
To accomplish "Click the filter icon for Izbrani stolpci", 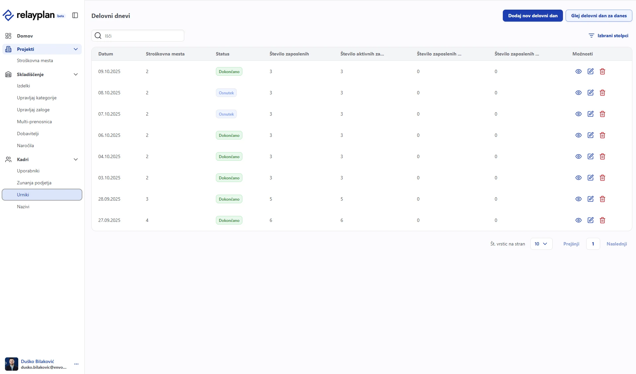I will pos(591,36).
